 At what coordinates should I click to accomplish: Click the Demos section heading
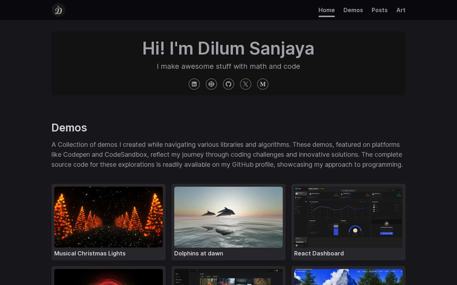(69, 128)
